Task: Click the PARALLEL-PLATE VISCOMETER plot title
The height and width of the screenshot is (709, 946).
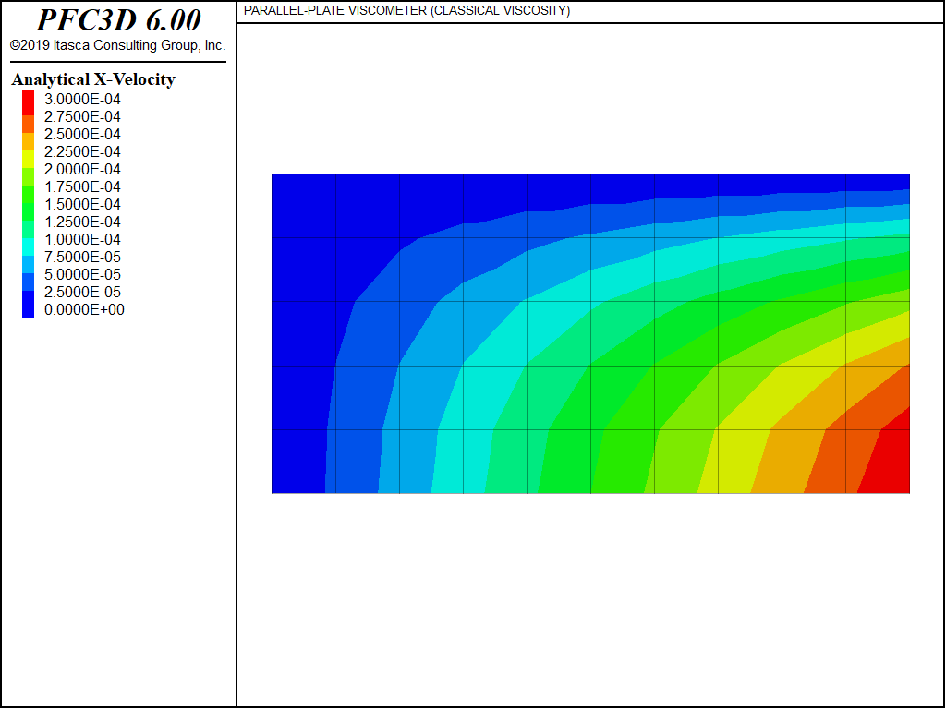Action: tap(406, 11)
